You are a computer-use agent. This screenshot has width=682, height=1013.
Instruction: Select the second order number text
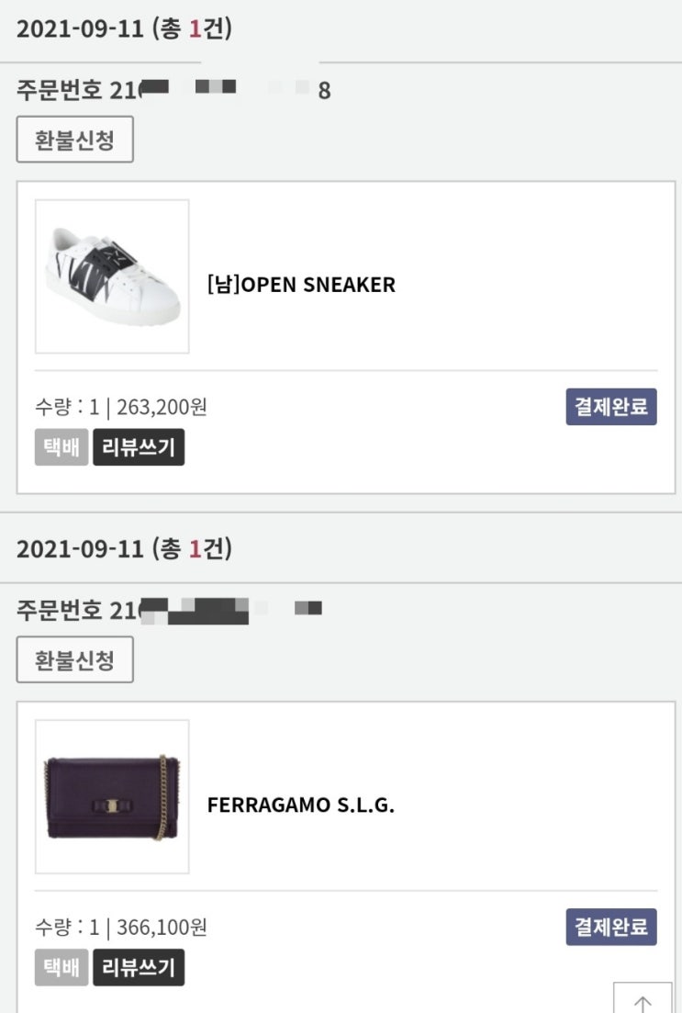click(169, 611)
